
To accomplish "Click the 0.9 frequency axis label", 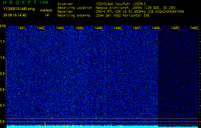I will click(2, 74).
